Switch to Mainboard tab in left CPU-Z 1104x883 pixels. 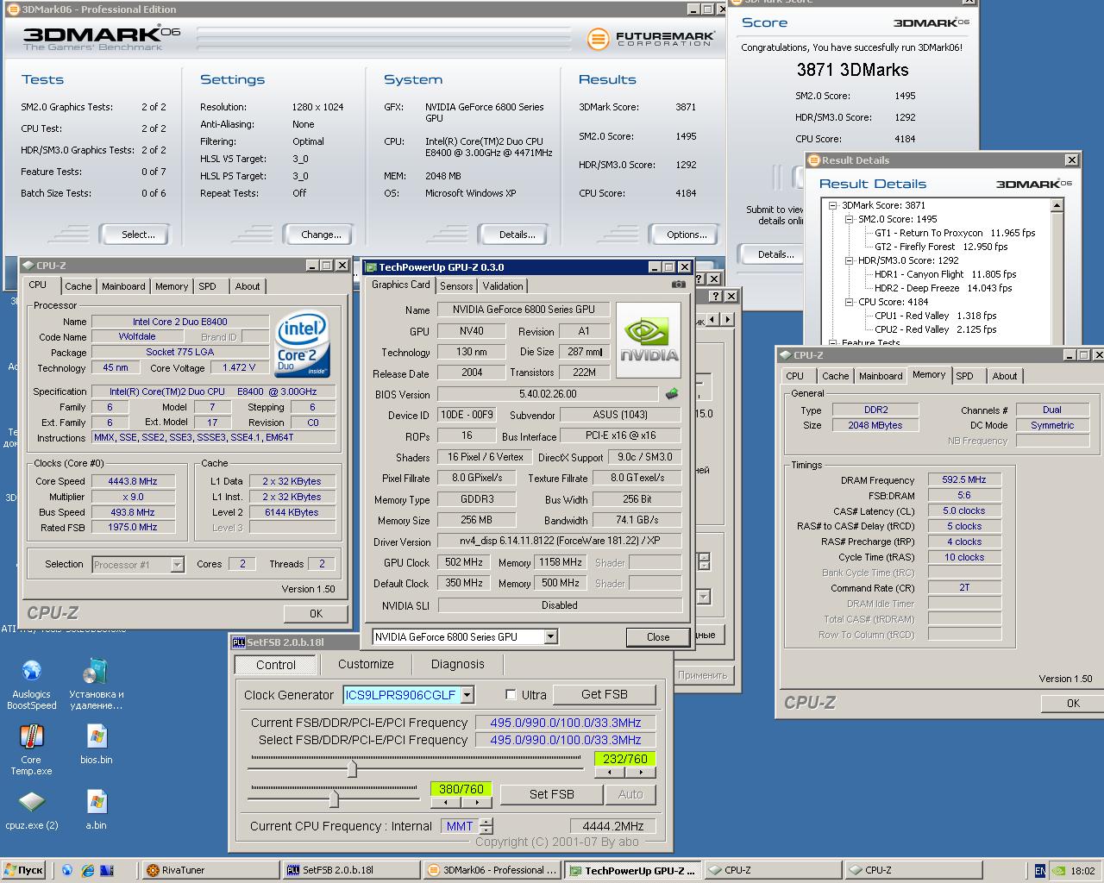pyautogui.click(x=123, y=286)
